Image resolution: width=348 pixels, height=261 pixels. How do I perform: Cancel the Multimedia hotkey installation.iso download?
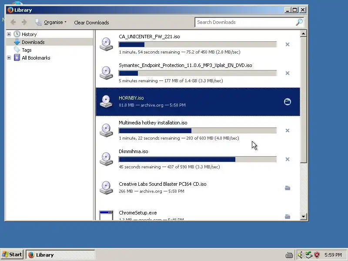(x=288, y=130)
